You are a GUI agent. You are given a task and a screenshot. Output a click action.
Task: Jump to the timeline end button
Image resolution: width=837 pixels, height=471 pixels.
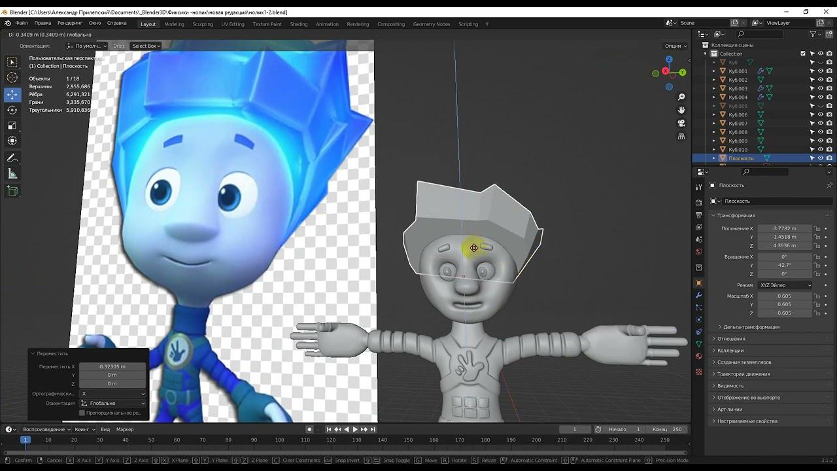point(373,430)
